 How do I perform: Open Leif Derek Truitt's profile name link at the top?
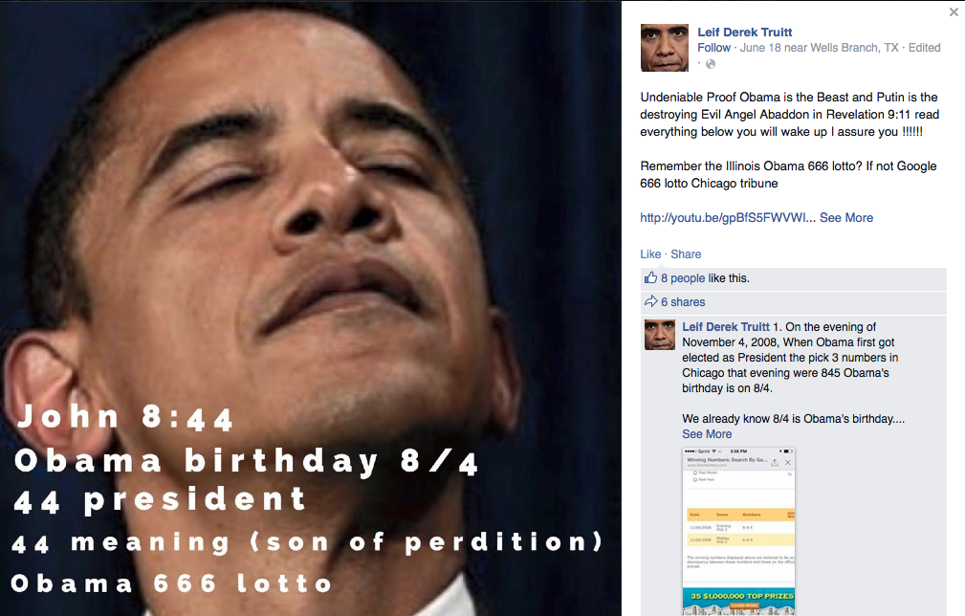point(745,32)
